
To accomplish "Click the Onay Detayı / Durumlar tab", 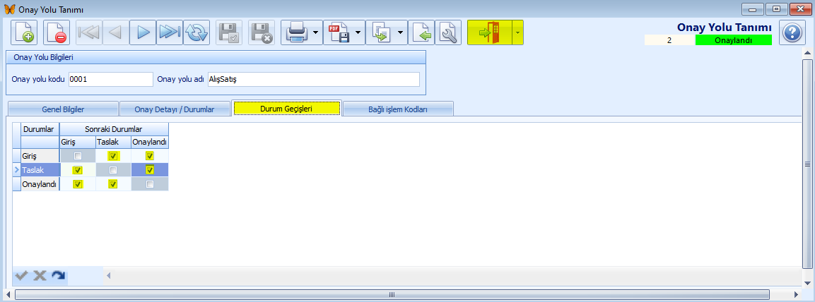I will tap(174, 109).
